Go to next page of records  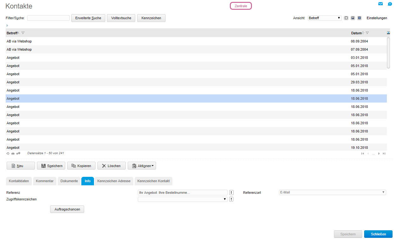pos(379,154)
